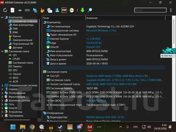Click the user profile toolbar icon
The width and height of the screenshot is (176, 132).
pos(57,10)
